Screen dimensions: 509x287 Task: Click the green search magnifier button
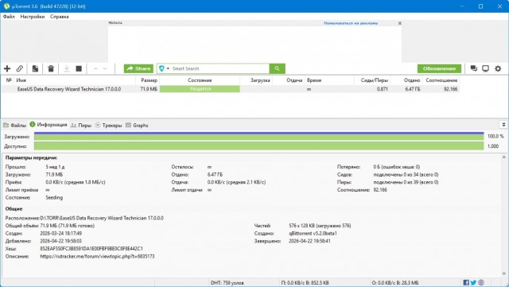(x=278, y=68)
